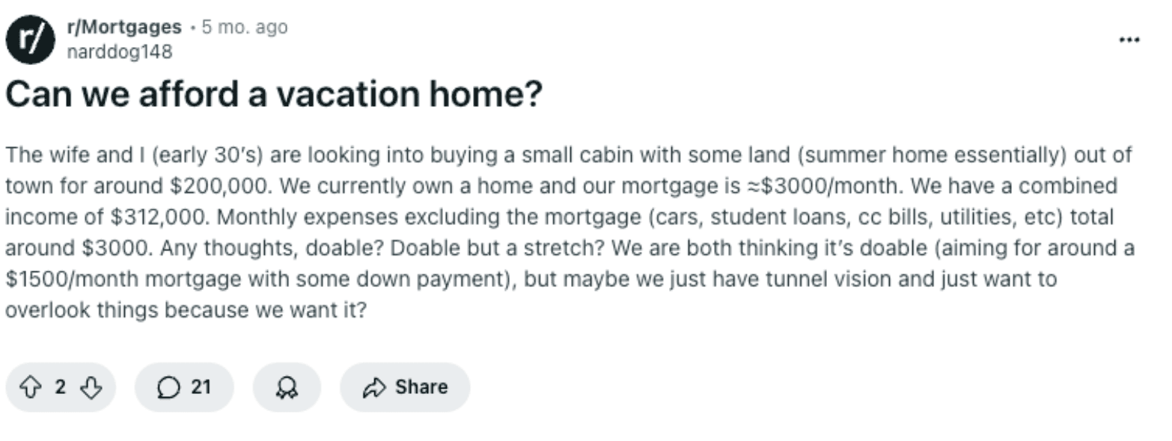Downvote the post with the down arrow
1172x441 pixels.
(x=91, y=387)
